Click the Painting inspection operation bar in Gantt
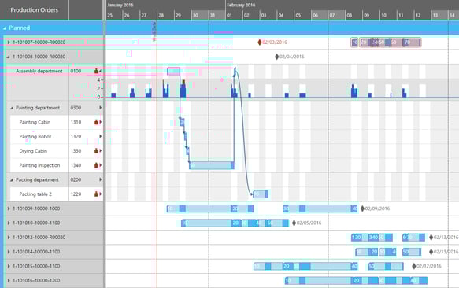This screenshot has height=288, width=459. (212, 166)
